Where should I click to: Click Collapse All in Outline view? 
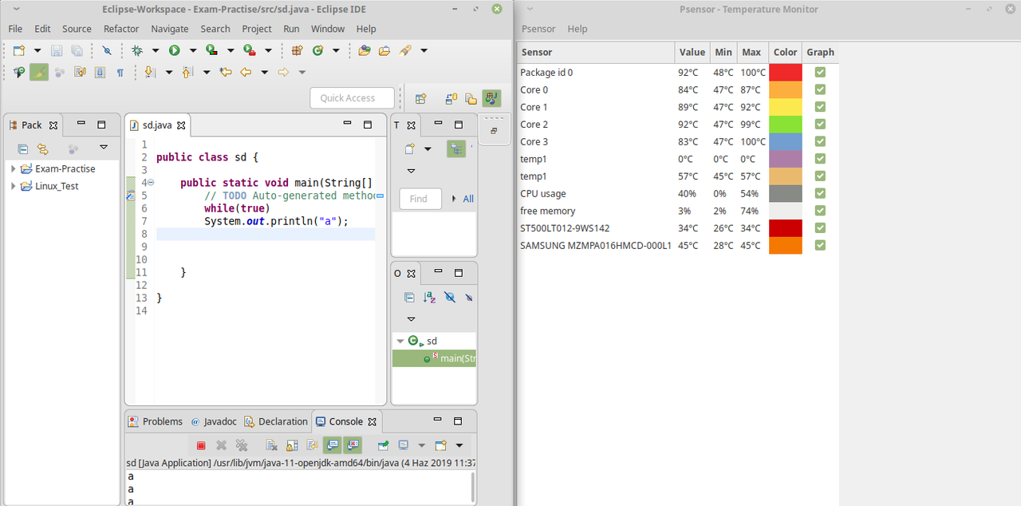pos(409,297)
